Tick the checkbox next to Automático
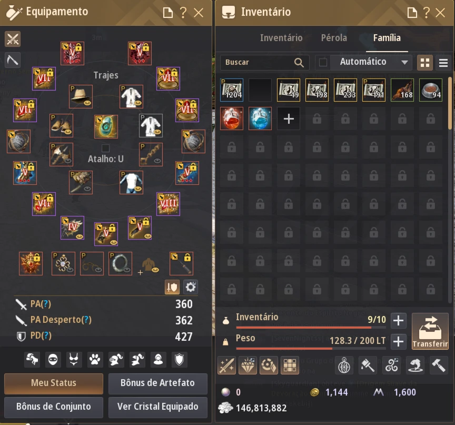The height and width of the screenshot is (425, 455). click(x=323, y=62)
